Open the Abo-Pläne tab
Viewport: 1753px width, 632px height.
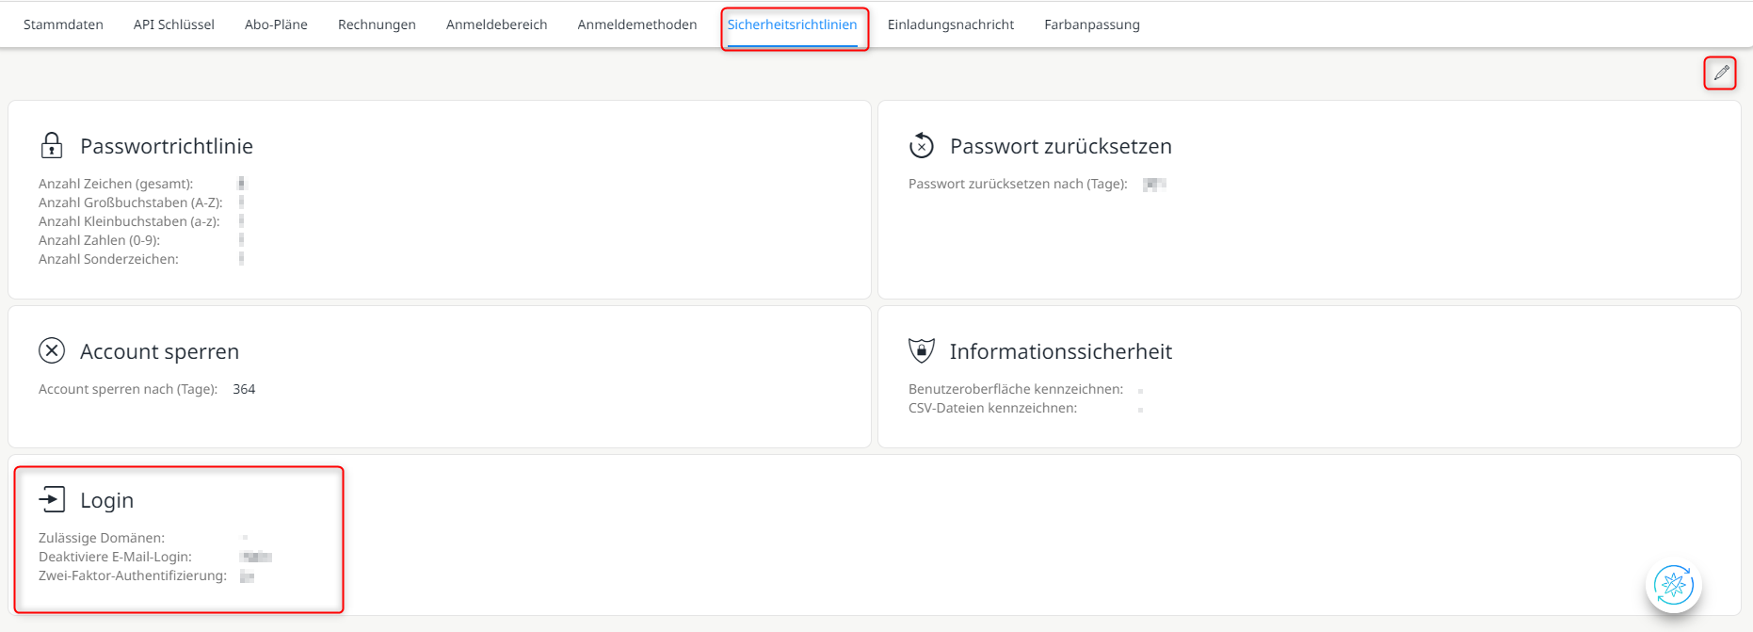tap(276, 24)
